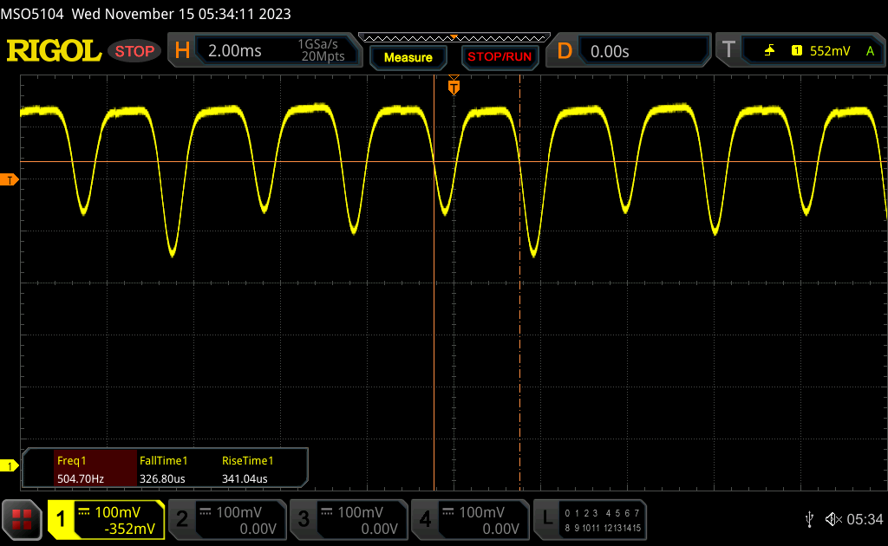Image resolution: width=888 pixels, height=546 pixels.
Task: Select channel 1 ground marker on left edge
Action: pyautogui.click(x=9, y=465)
